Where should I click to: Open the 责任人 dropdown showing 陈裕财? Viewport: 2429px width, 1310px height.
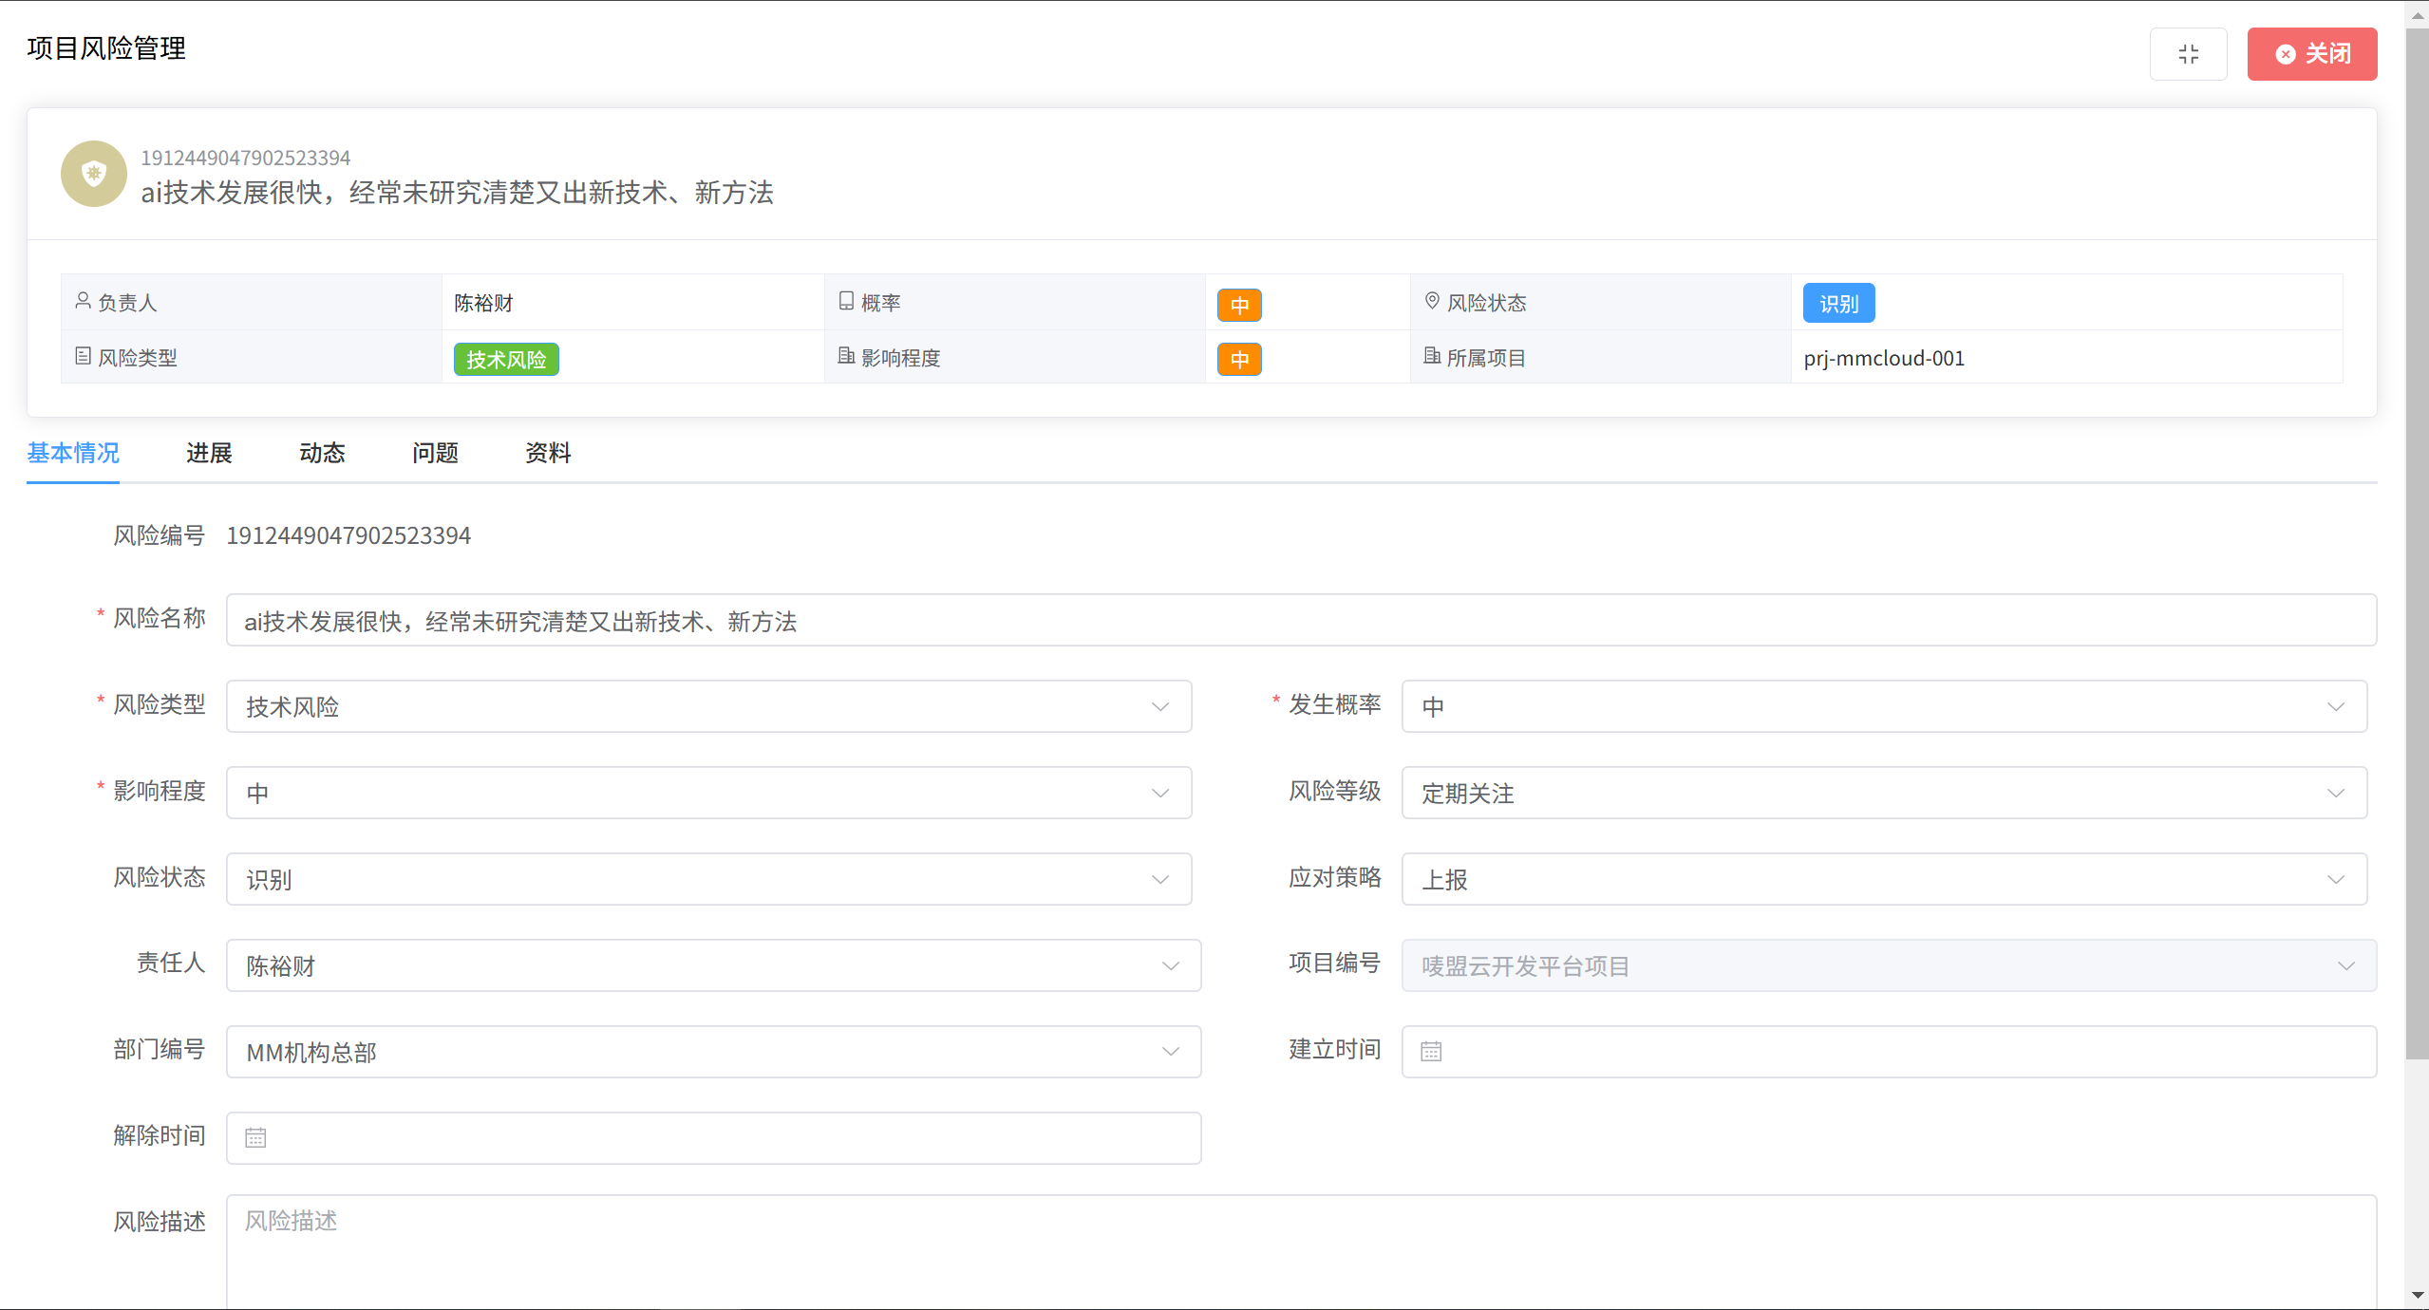pyautogui.click(x=713, y=965)
